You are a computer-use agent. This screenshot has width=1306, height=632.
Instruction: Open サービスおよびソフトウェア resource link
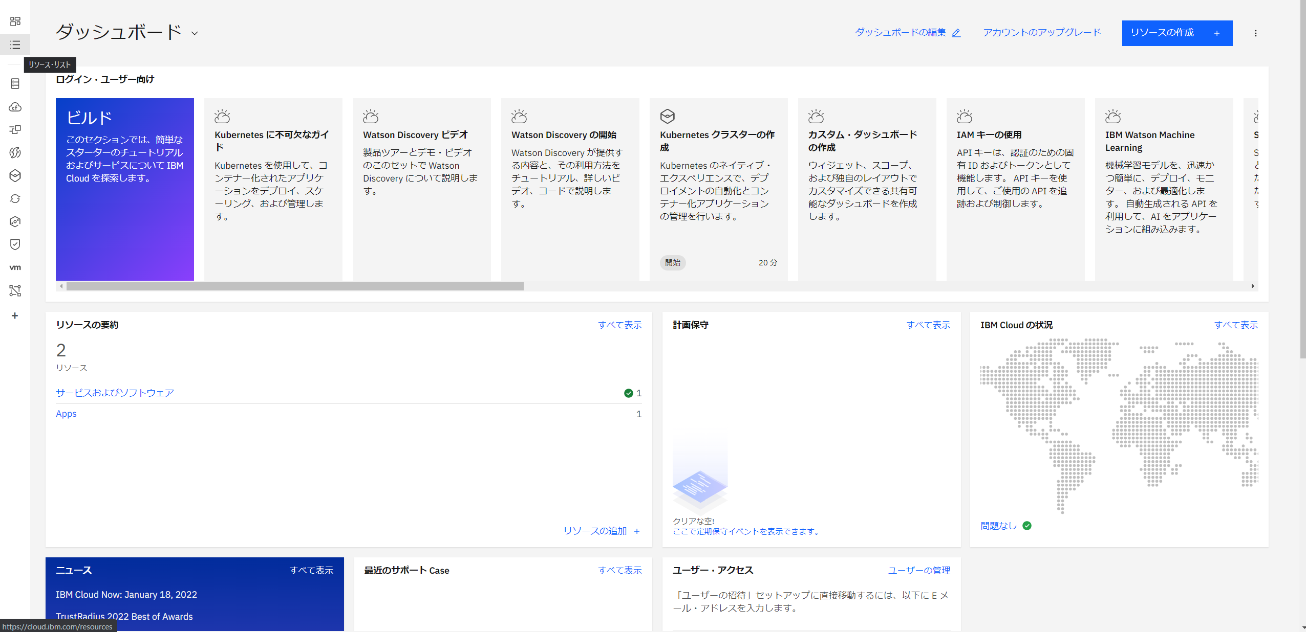pyautogui.click(x=115, y=393)
